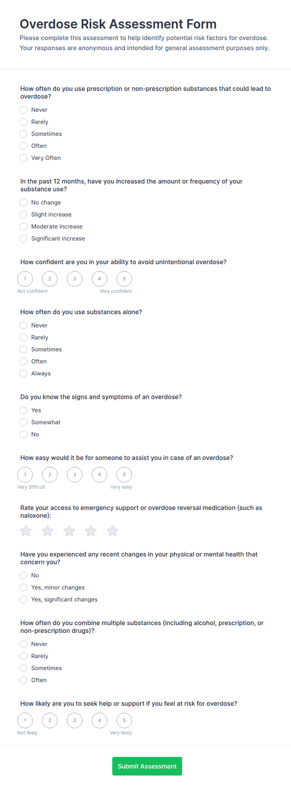This screenshot has width=291, height=791.
Task: Rate naloxone access with the first star
Action: 26,531
